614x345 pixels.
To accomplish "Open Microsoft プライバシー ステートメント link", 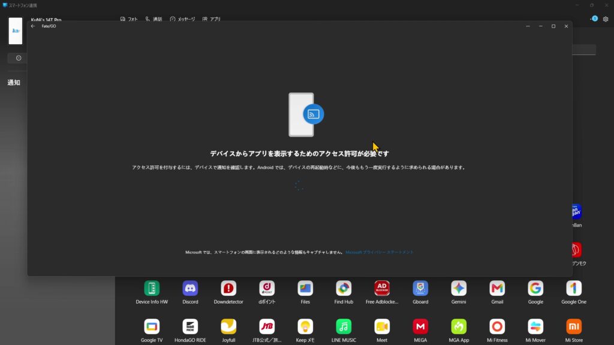I will (379, 252).
